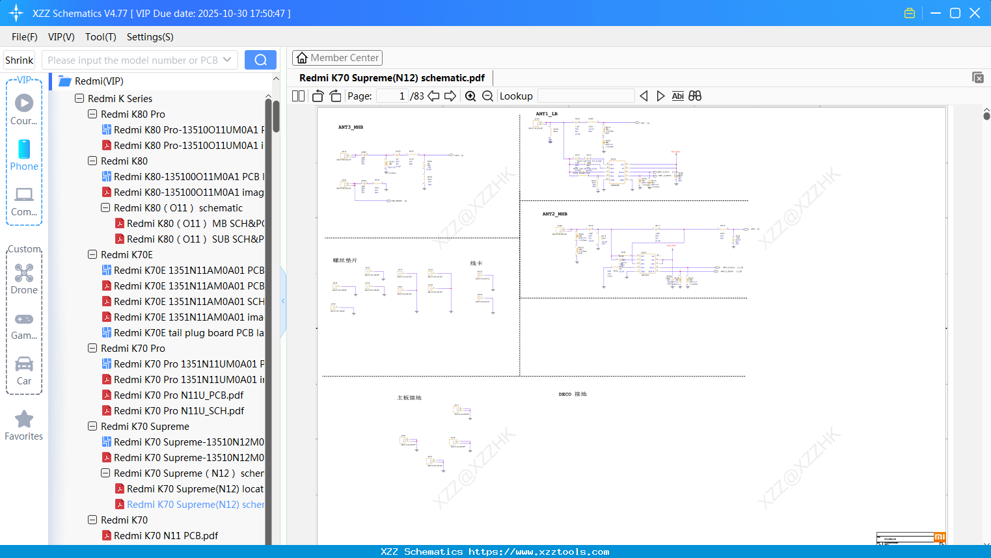991x558 pixels.
Task: Collapse the Redmi K80 Pro node
Action: [92, 114]
